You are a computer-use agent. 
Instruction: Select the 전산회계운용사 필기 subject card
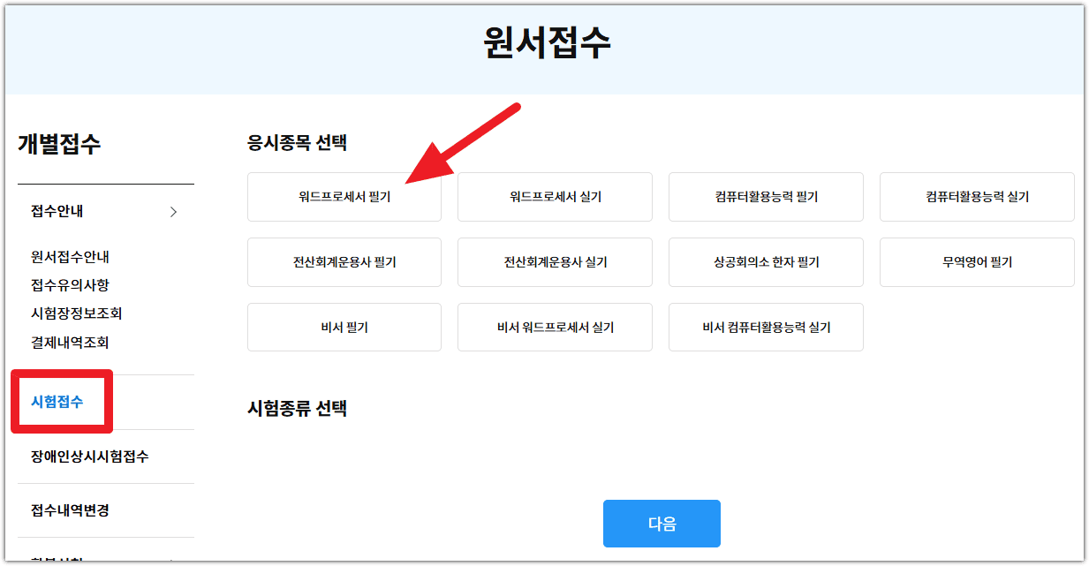coord(344,262)
